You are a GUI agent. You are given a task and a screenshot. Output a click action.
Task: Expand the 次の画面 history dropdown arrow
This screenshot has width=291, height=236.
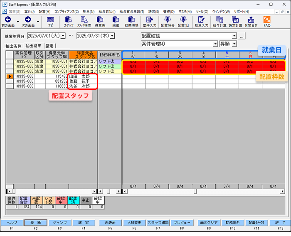pyautogui.click(x=38, y=22)
